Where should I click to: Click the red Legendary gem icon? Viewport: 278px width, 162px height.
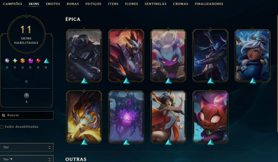38,61
